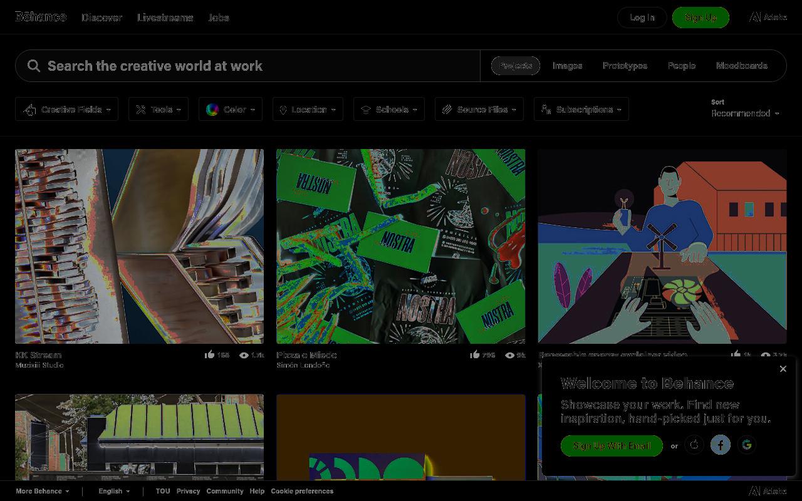Click the Pizza e Misoc project title
802x501 pixels.
coord(306,355)
